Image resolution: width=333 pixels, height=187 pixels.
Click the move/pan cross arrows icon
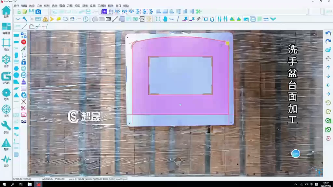pyautogui.click(x=328, y=58)
